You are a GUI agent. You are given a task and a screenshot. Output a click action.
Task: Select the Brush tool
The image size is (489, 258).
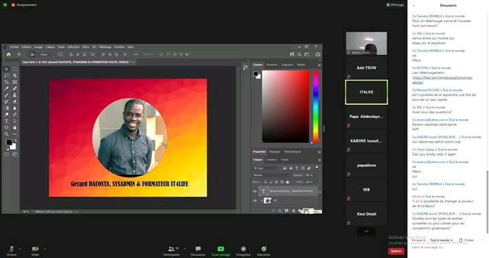[x=7, y=95]
